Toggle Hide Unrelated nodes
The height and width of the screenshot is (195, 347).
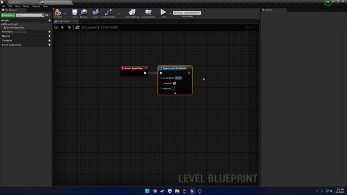pyautogui.click(x=108, y=13)
